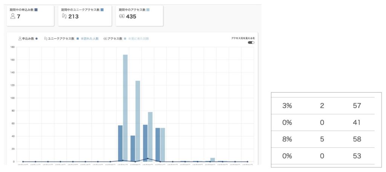Screen dimensions: 386x172
Task: Click the 57 cell in the table
Action: coord(357,106)
